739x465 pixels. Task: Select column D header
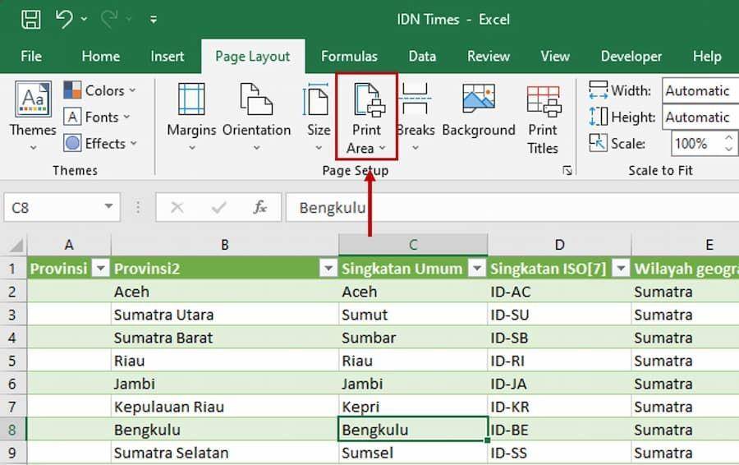559,245
